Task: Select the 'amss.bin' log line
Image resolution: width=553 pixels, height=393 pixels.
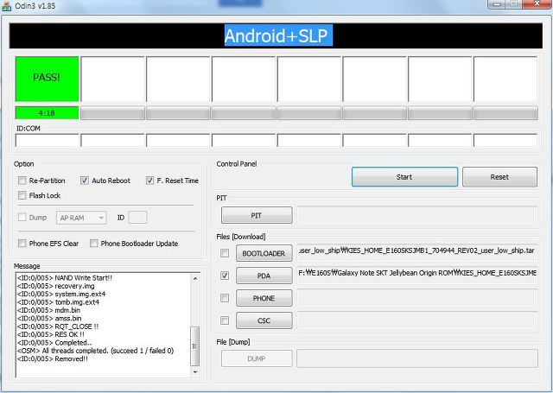Action: click(49, 318)
